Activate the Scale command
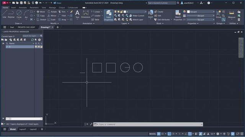Image resolution: width=245 pixels, height=137 pixels. [52, 19]
